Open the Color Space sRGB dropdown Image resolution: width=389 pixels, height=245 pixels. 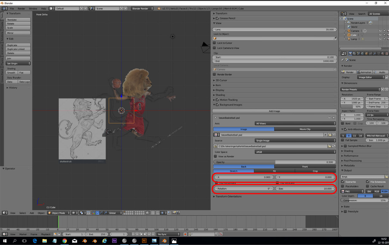pos(295,152)
